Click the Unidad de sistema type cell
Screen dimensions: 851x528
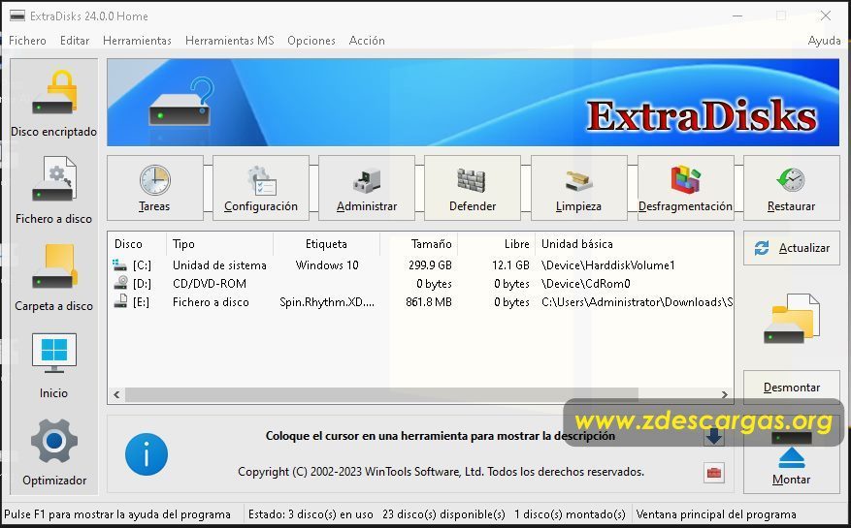tap(219, 265)
